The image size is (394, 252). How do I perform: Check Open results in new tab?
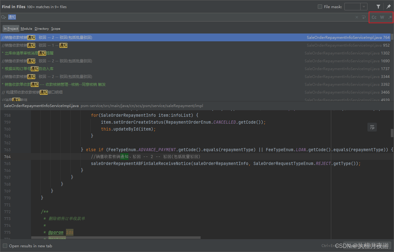tap(5, 246)
